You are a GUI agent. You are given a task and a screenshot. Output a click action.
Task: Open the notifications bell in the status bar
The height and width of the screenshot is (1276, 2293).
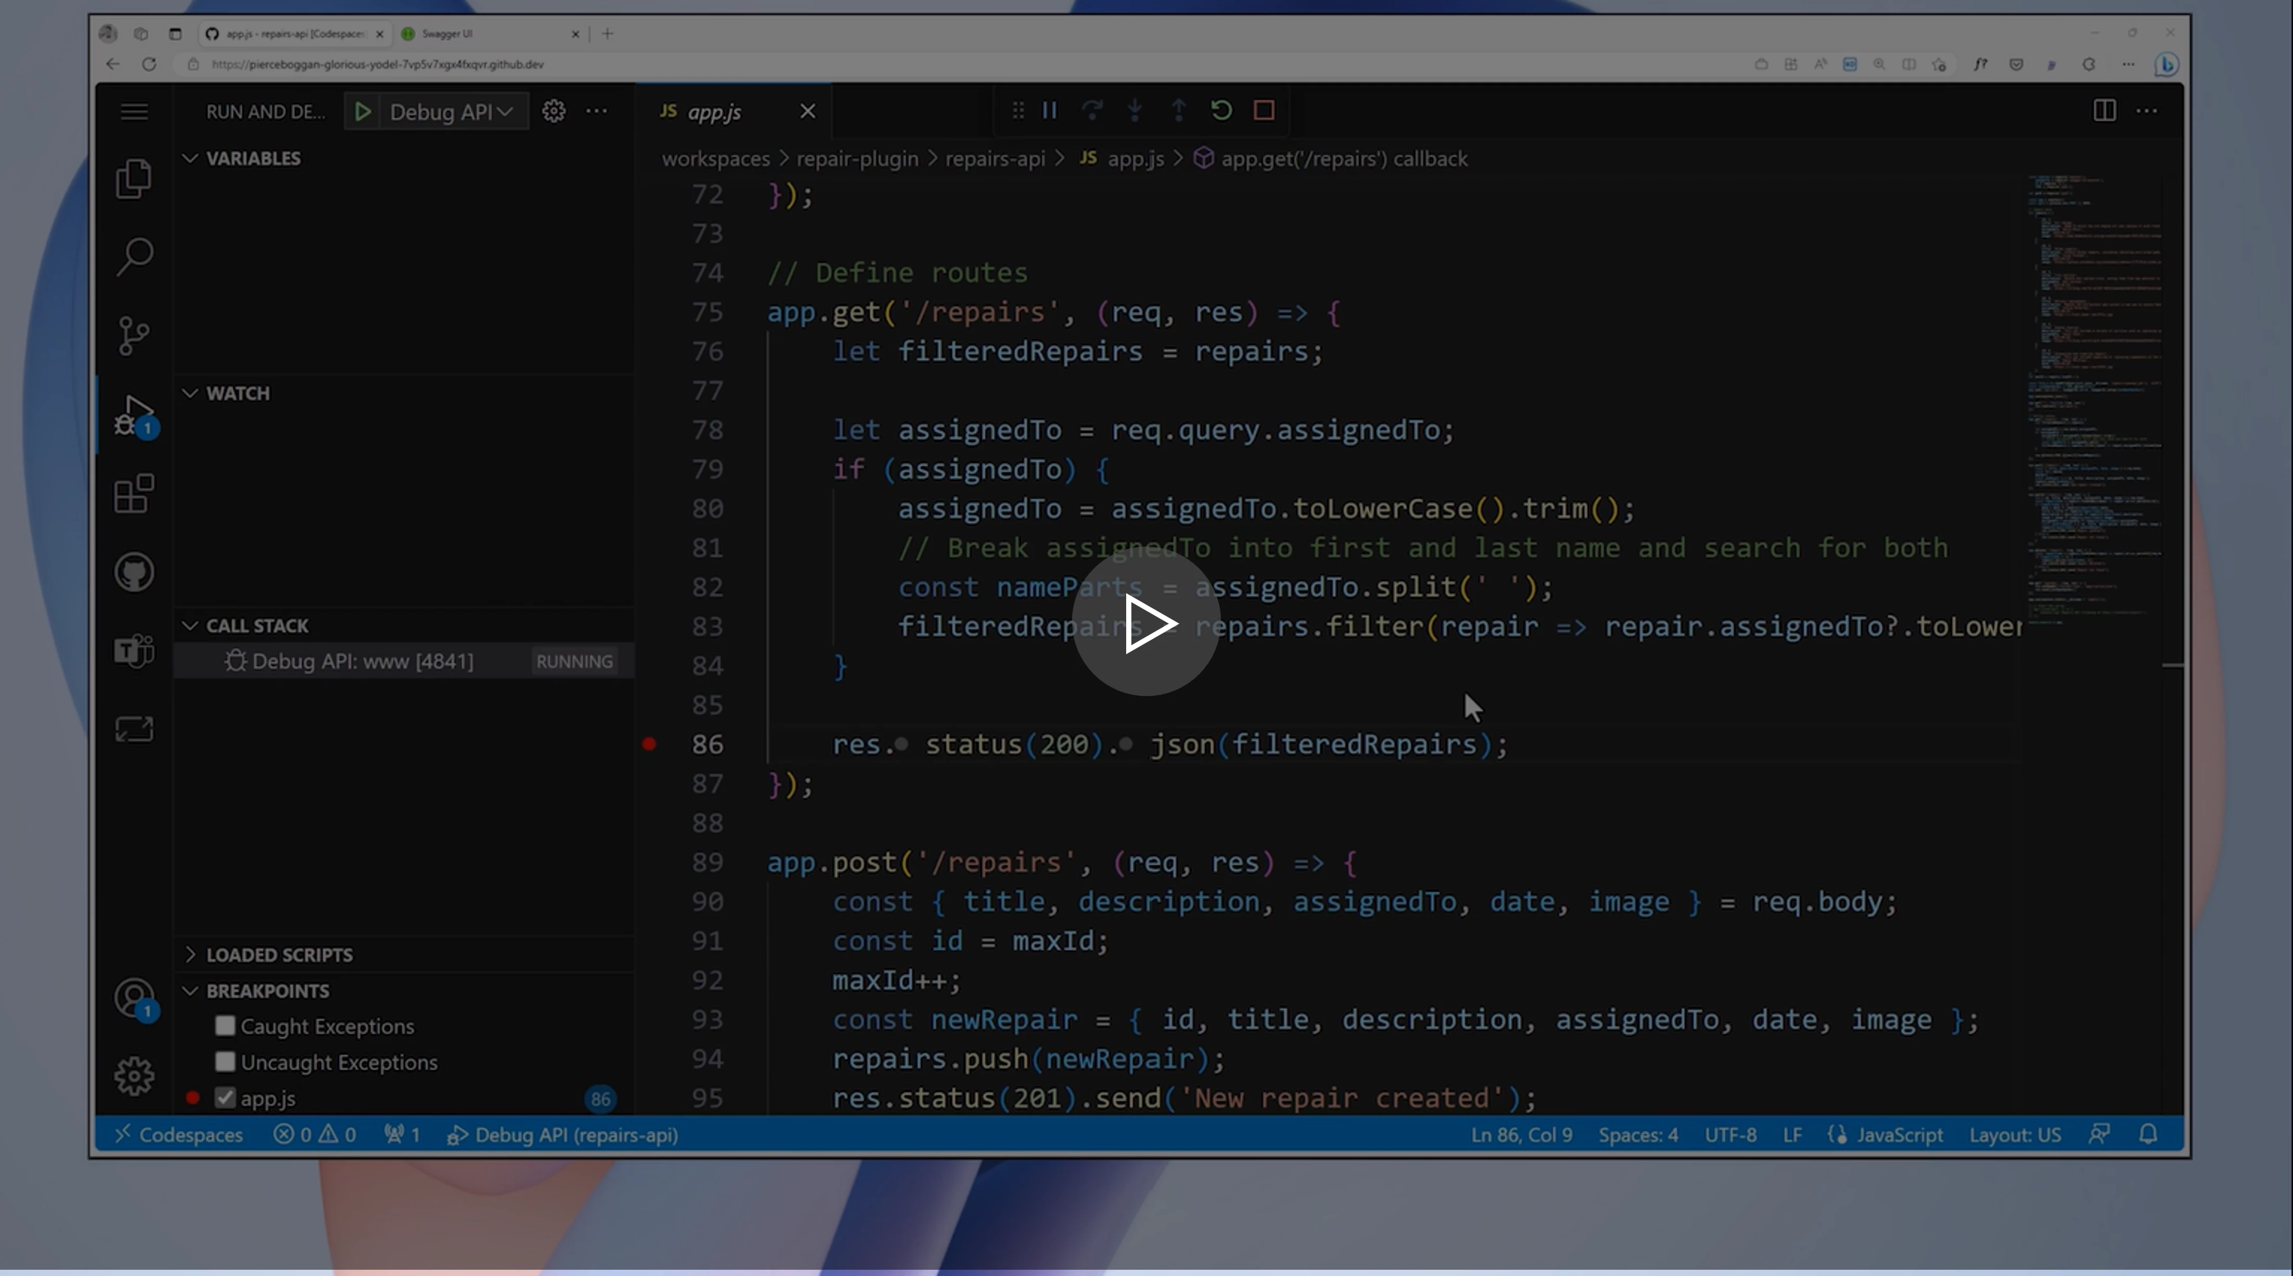point(2149,1134)
